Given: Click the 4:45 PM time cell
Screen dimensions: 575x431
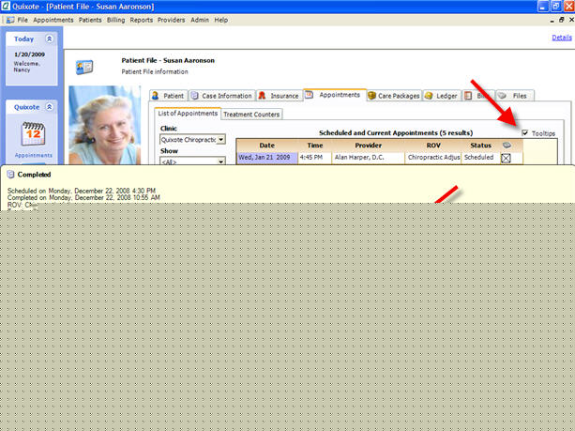Looking at the screenshot, I should click(315, 158).
